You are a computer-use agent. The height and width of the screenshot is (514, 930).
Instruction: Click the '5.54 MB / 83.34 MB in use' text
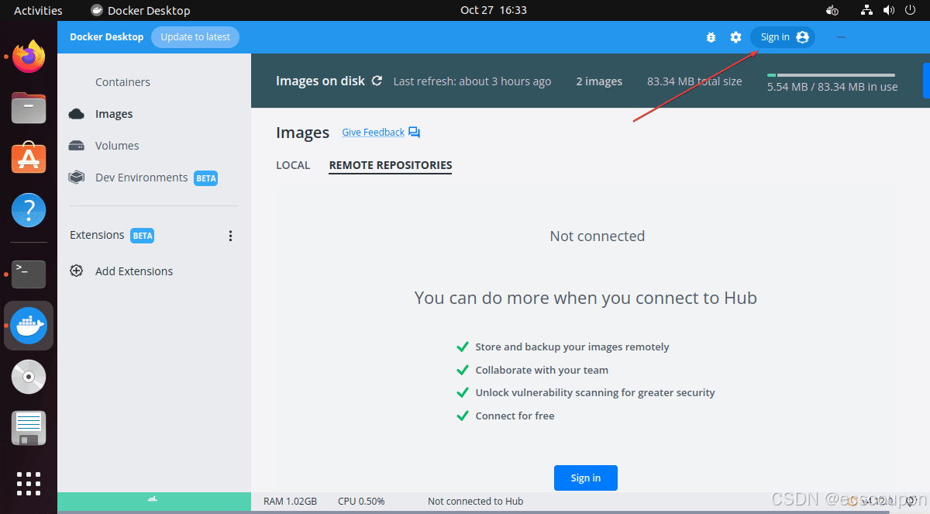coord(832,87)
